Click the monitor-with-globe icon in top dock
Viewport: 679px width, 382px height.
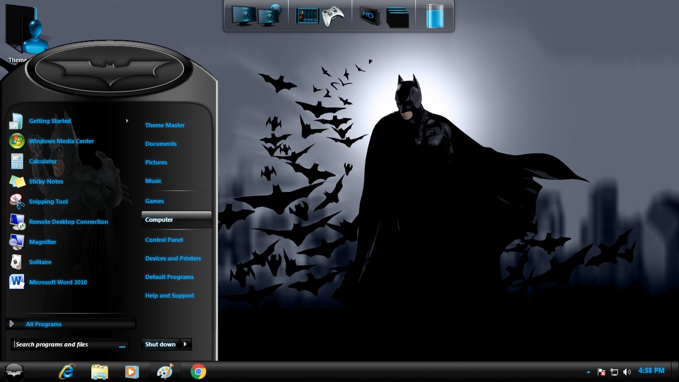click(x=271, y=15)
